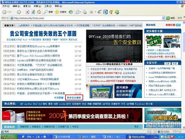Click the IE Forward arrow button
Image resolution: width=185 pixels, height=139 pixels.
pos(19,12)
